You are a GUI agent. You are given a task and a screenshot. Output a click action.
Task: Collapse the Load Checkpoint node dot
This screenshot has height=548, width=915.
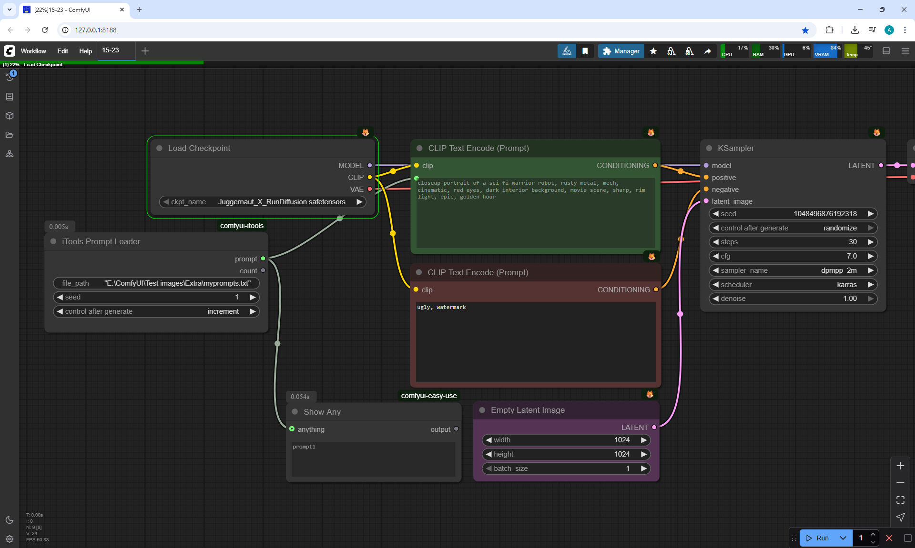[x=160, y=148]
